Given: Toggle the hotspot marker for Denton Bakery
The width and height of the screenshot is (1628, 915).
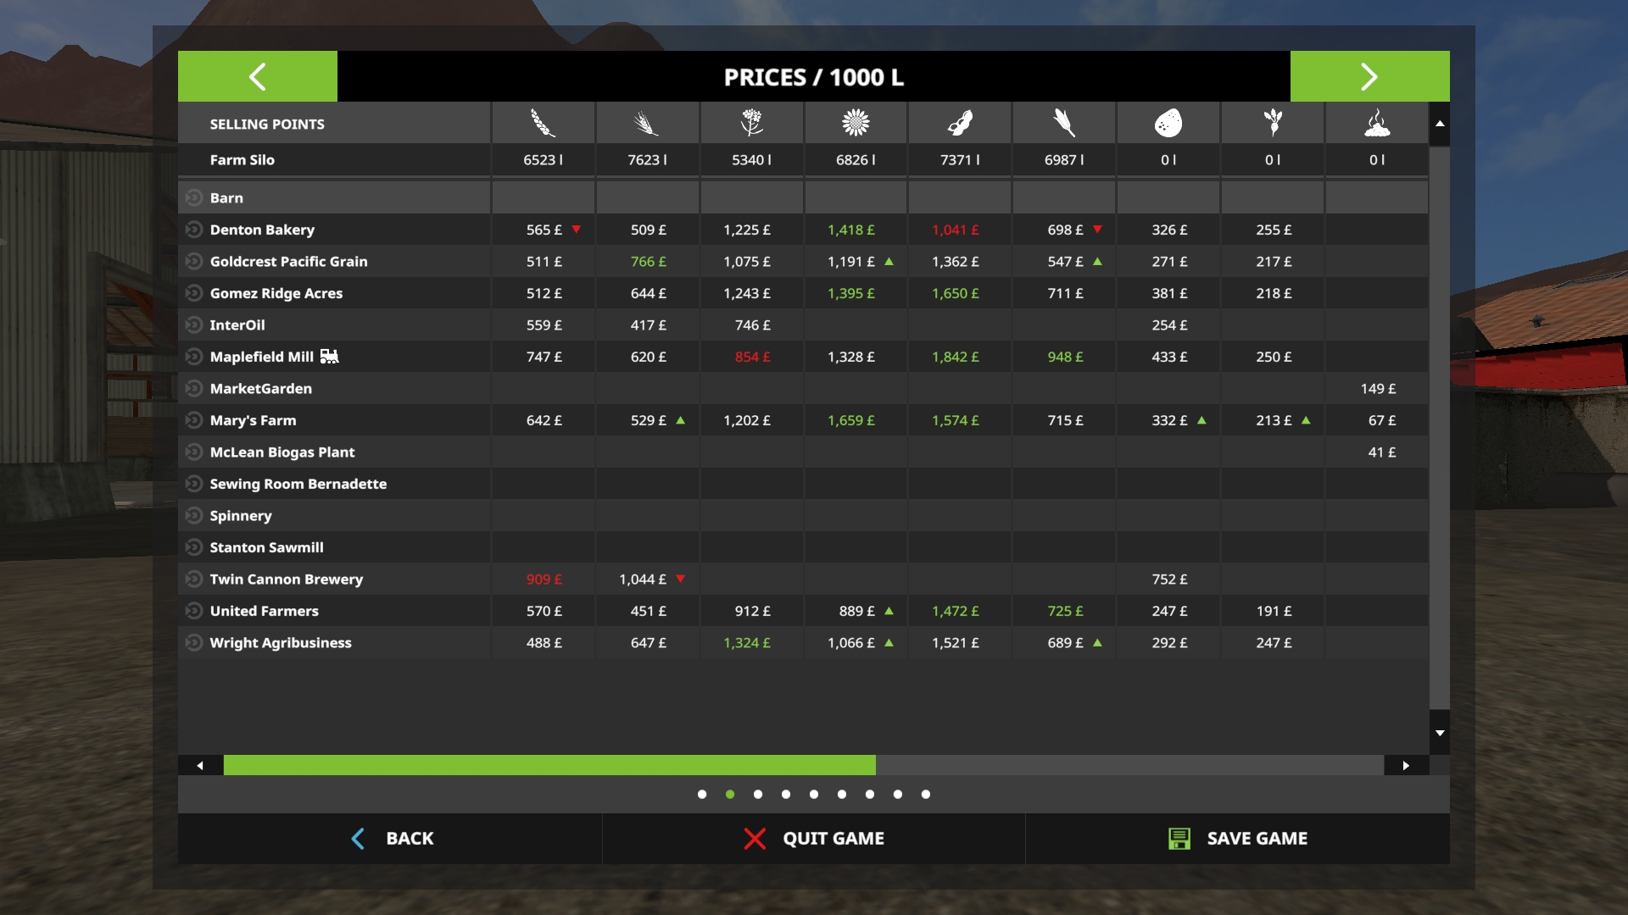Looking at the screenshot, I should tap(194, 230).
